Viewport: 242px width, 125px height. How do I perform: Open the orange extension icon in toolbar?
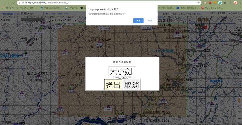215,3
